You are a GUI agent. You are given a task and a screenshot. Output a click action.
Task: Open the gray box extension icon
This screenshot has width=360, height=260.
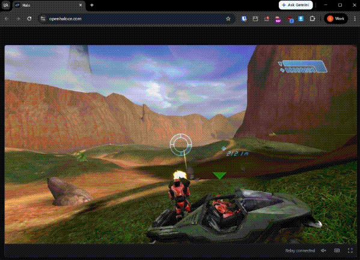[255, 19]
